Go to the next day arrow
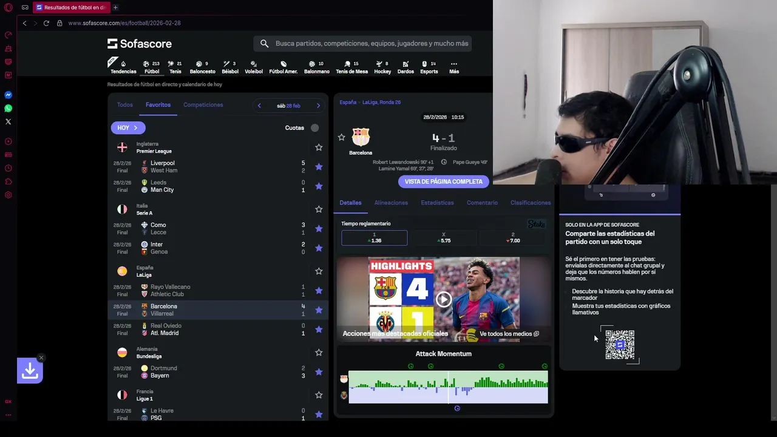777x437 pixels. pos(318,106)
